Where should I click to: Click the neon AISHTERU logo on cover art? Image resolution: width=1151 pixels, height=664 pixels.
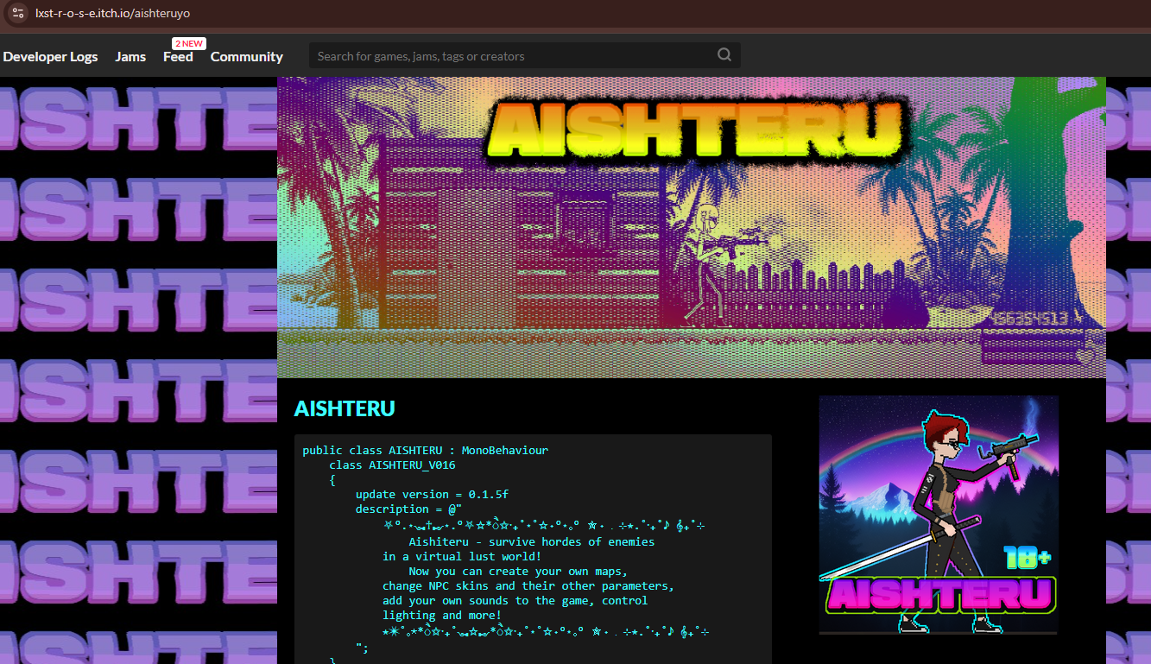tap(940, 595)
